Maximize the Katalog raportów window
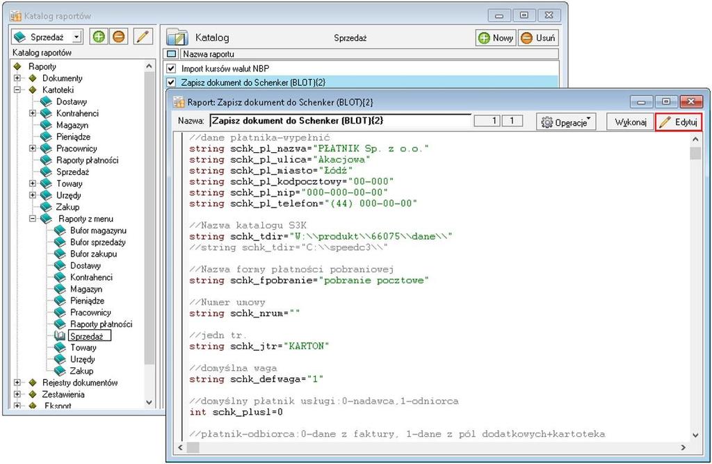This screenshot has width=712, height=464. (524, 15)
